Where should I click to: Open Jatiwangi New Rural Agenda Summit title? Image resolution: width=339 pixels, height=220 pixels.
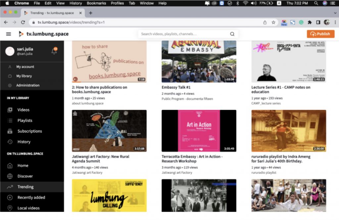(x=101, y=159)
